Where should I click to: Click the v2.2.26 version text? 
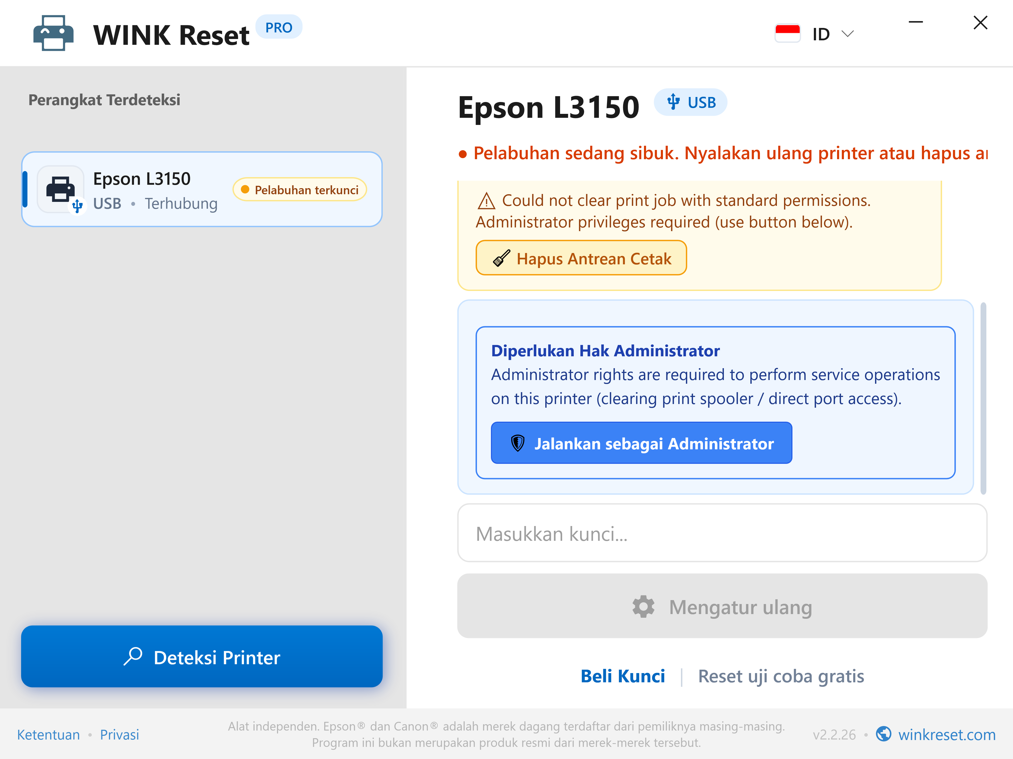tap(834, 735)
